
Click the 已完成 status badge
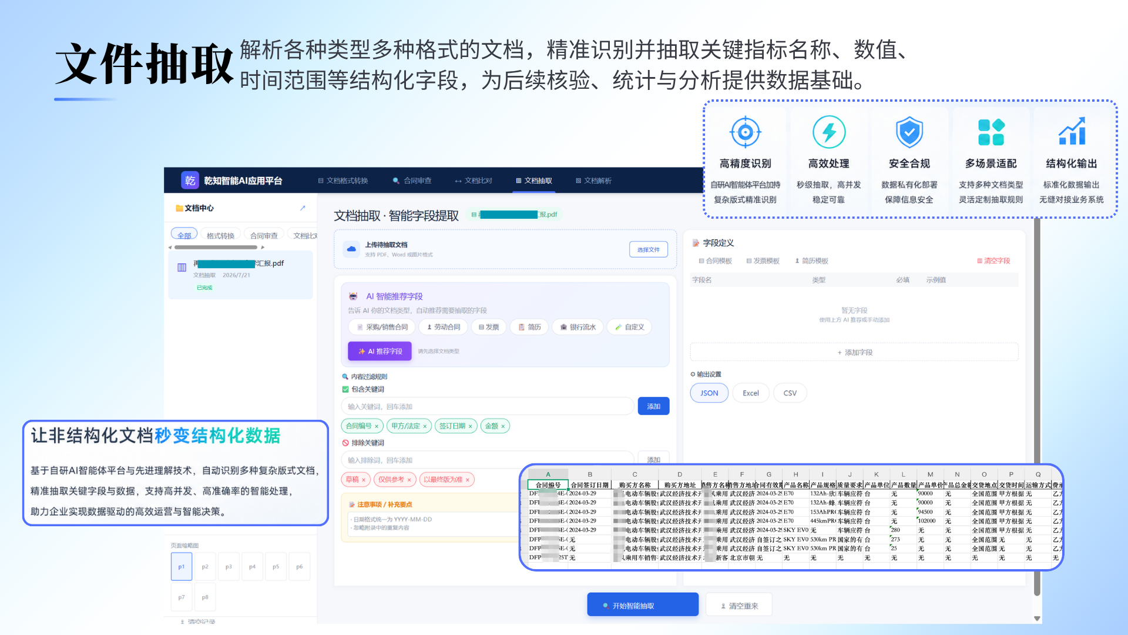(204, 288)
